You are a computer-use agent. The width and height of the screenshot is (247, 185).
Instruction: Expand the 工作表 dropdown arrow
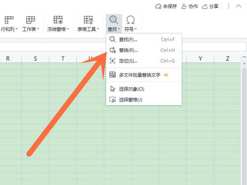pos(38,29)
